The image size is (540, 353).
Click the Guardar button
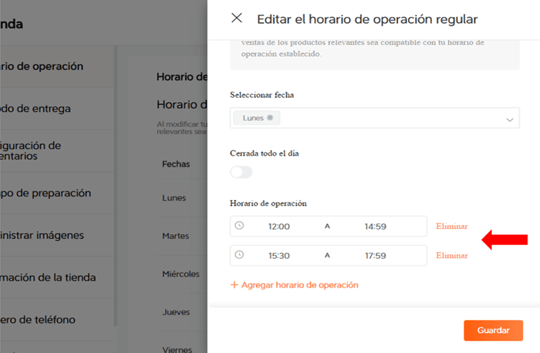click(493, 330)
